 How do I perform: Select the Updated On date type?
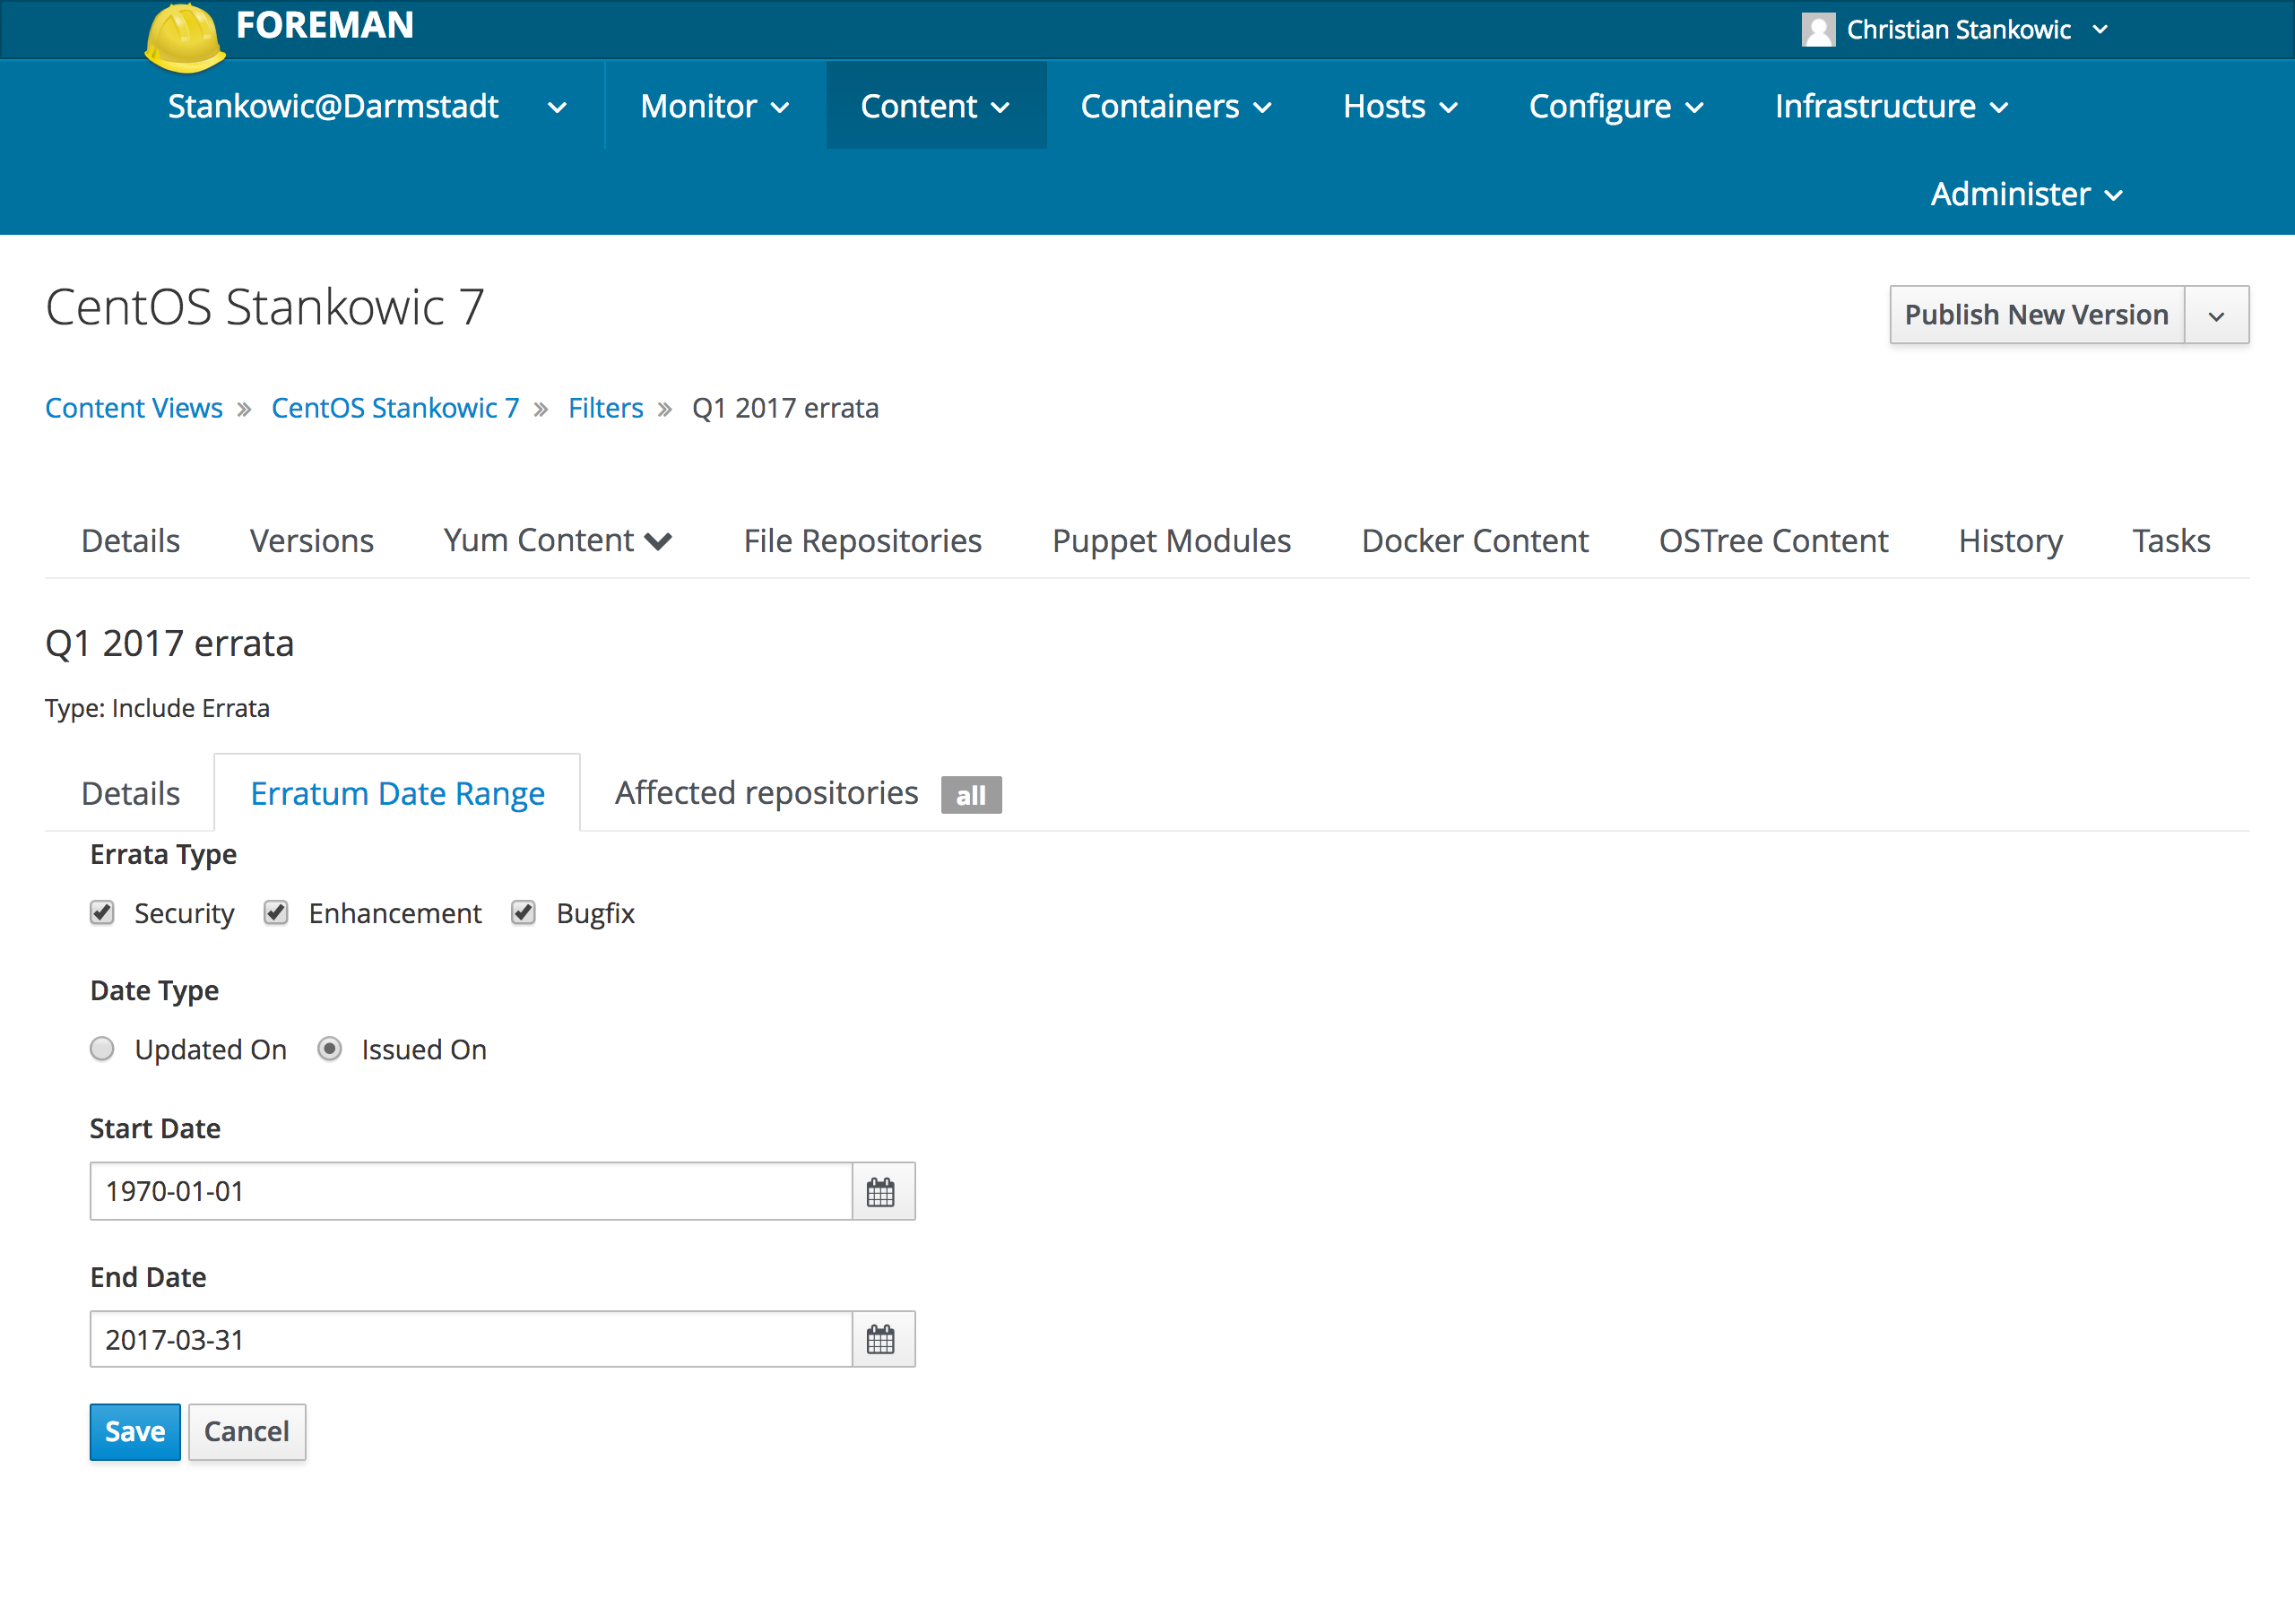pos(102,1048)
